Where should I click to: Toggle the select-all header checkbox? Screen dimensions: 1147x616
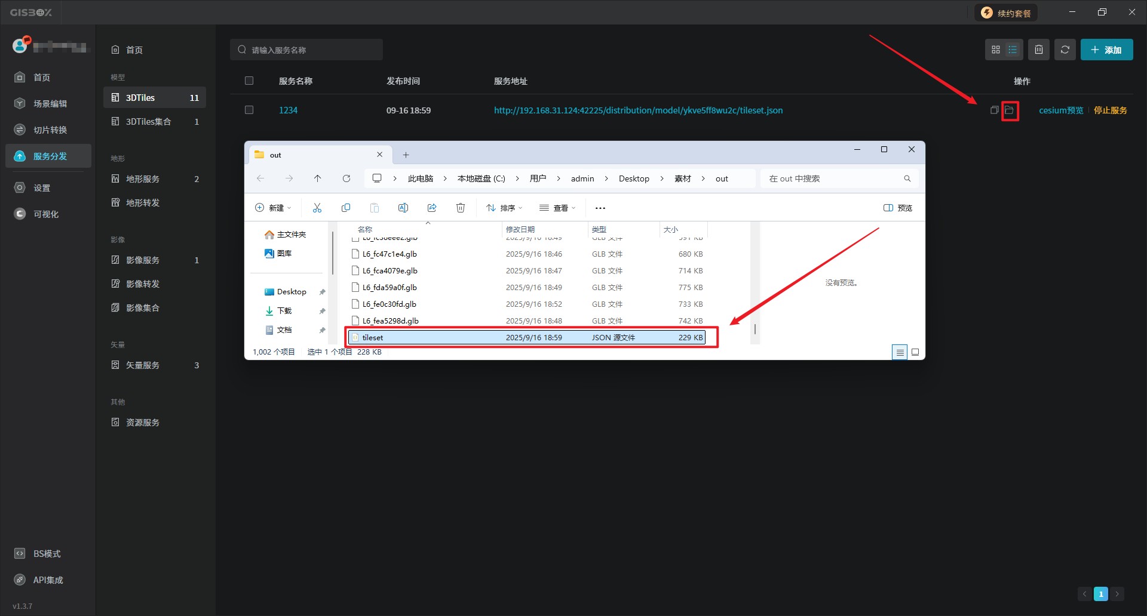(249, 81)
